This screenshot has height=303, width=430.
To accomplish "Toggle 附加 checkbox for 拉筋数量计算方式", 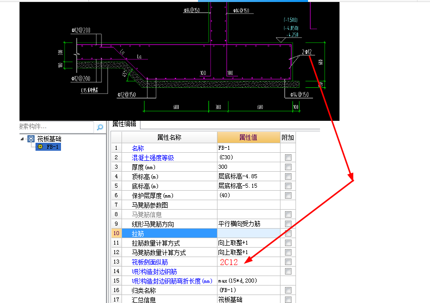I will [x=288, y=243].
